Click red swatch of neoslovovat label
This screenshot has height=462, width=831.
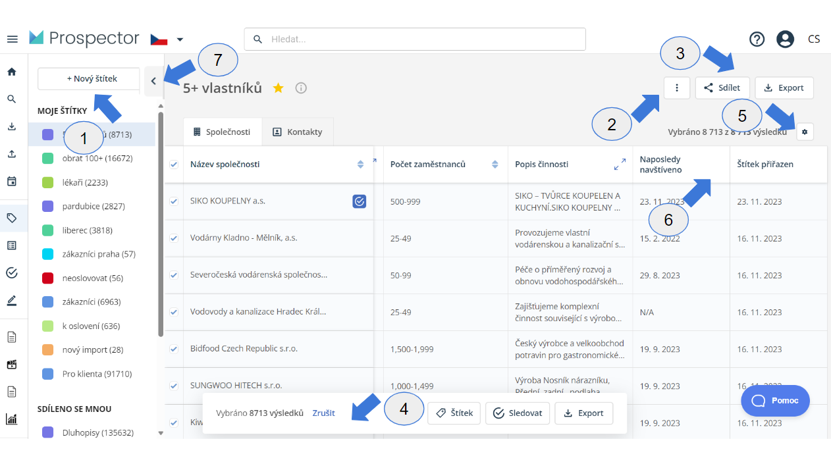coord(47,278)
